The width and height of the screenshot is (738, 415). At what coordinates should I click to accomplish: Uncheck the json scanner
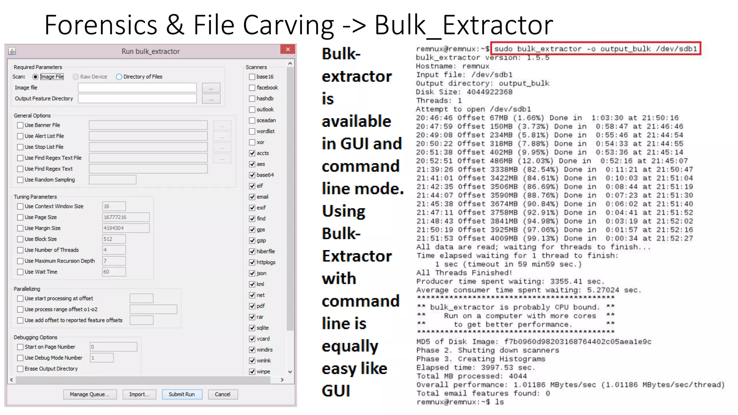click(252, 273)
